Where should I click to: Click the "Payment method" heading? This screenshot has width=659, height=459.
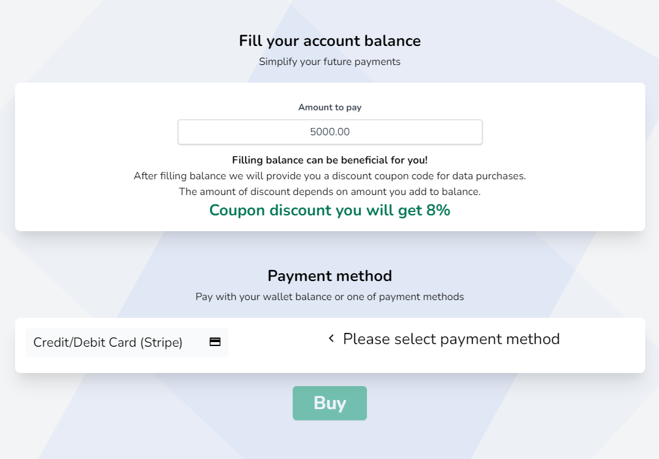[329, 276]
